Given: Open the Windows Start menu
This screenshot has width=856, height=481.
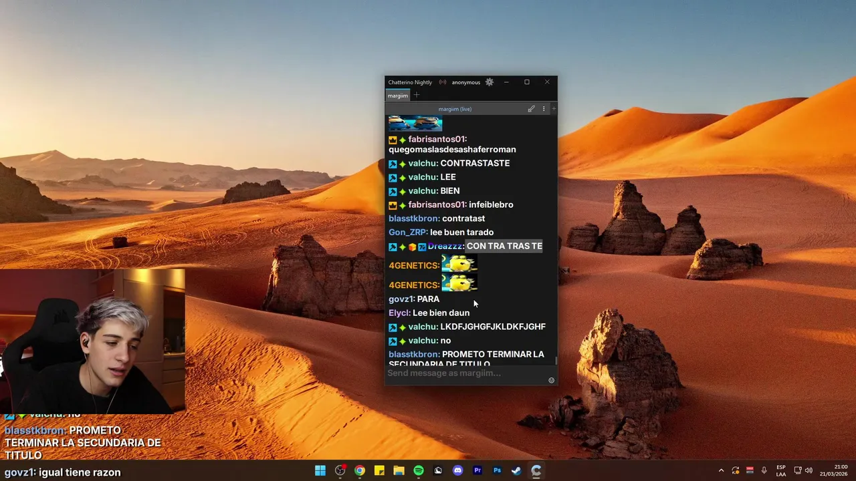Looking at the screenshot, I should 320,470.
